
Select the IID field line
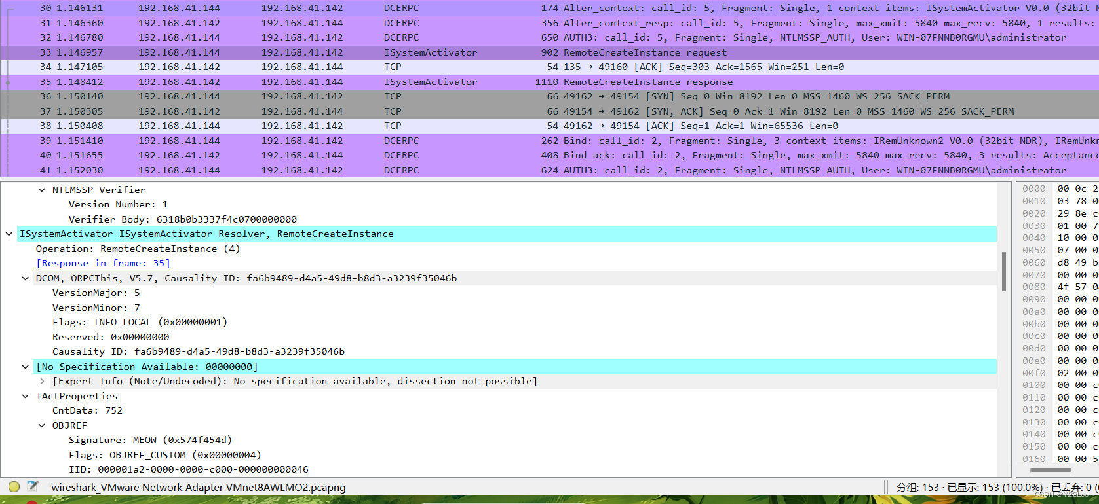(189, 469)
